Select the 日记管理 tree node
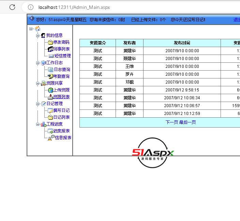240x221 pixels. (x=55, y=104)
